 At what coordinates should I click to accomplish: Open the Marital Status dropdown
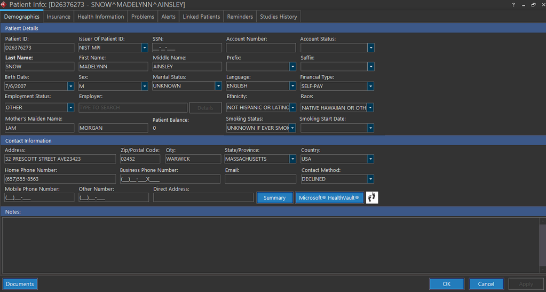click(218, 86)
